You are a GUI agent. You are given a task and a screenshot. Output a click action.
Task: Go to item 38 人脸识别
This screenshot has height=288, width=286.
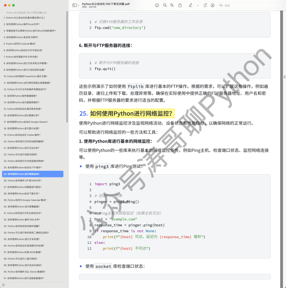point(21,259)
